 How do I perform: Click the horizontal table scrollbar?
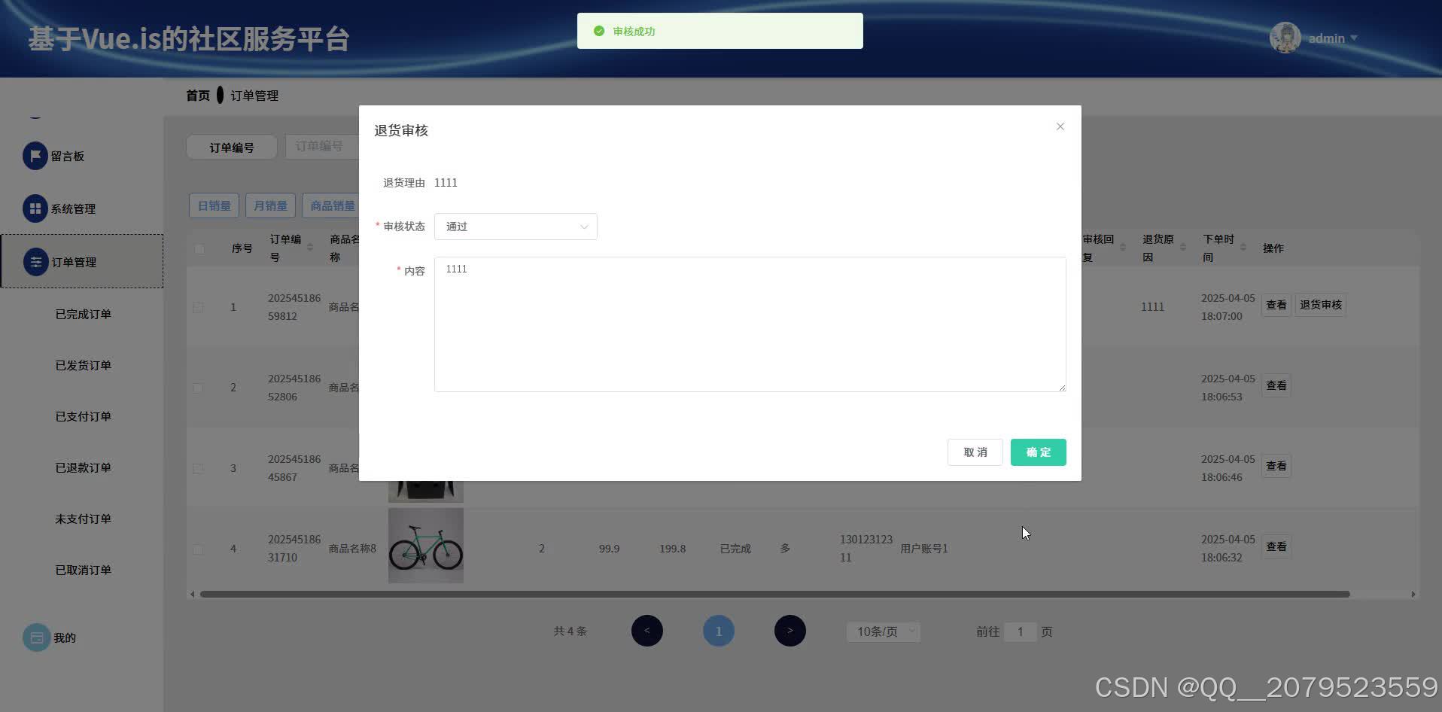click(774, 594)
